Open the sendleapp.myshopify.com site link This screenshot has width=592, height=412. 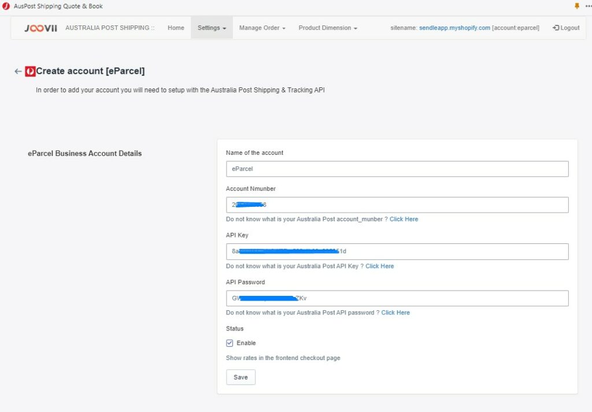coord(454,28)
